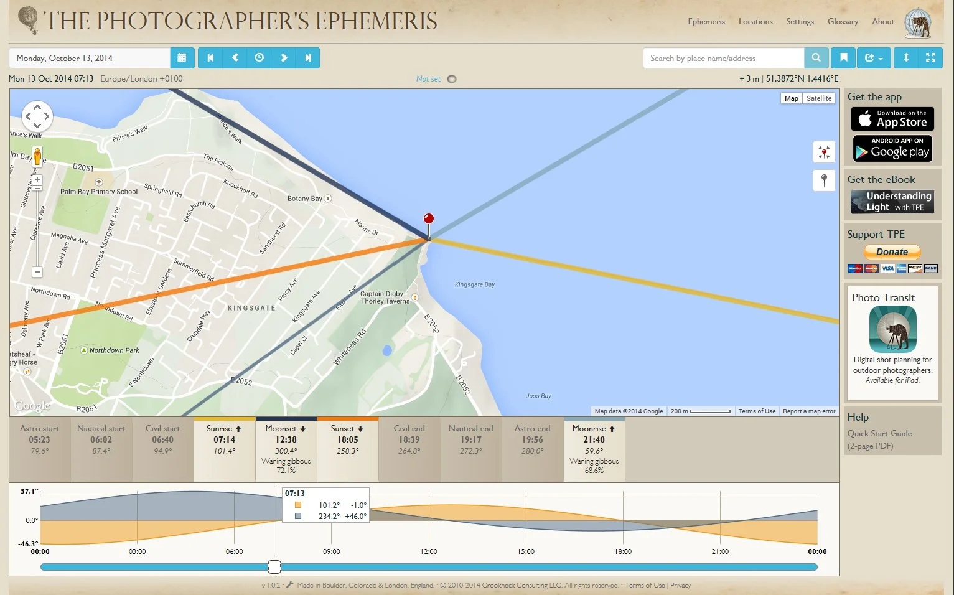Open the Glossary page
Image resolution: width=954 pixels, height=595 pixels.
pyautogui.click(x=843, y=21)
